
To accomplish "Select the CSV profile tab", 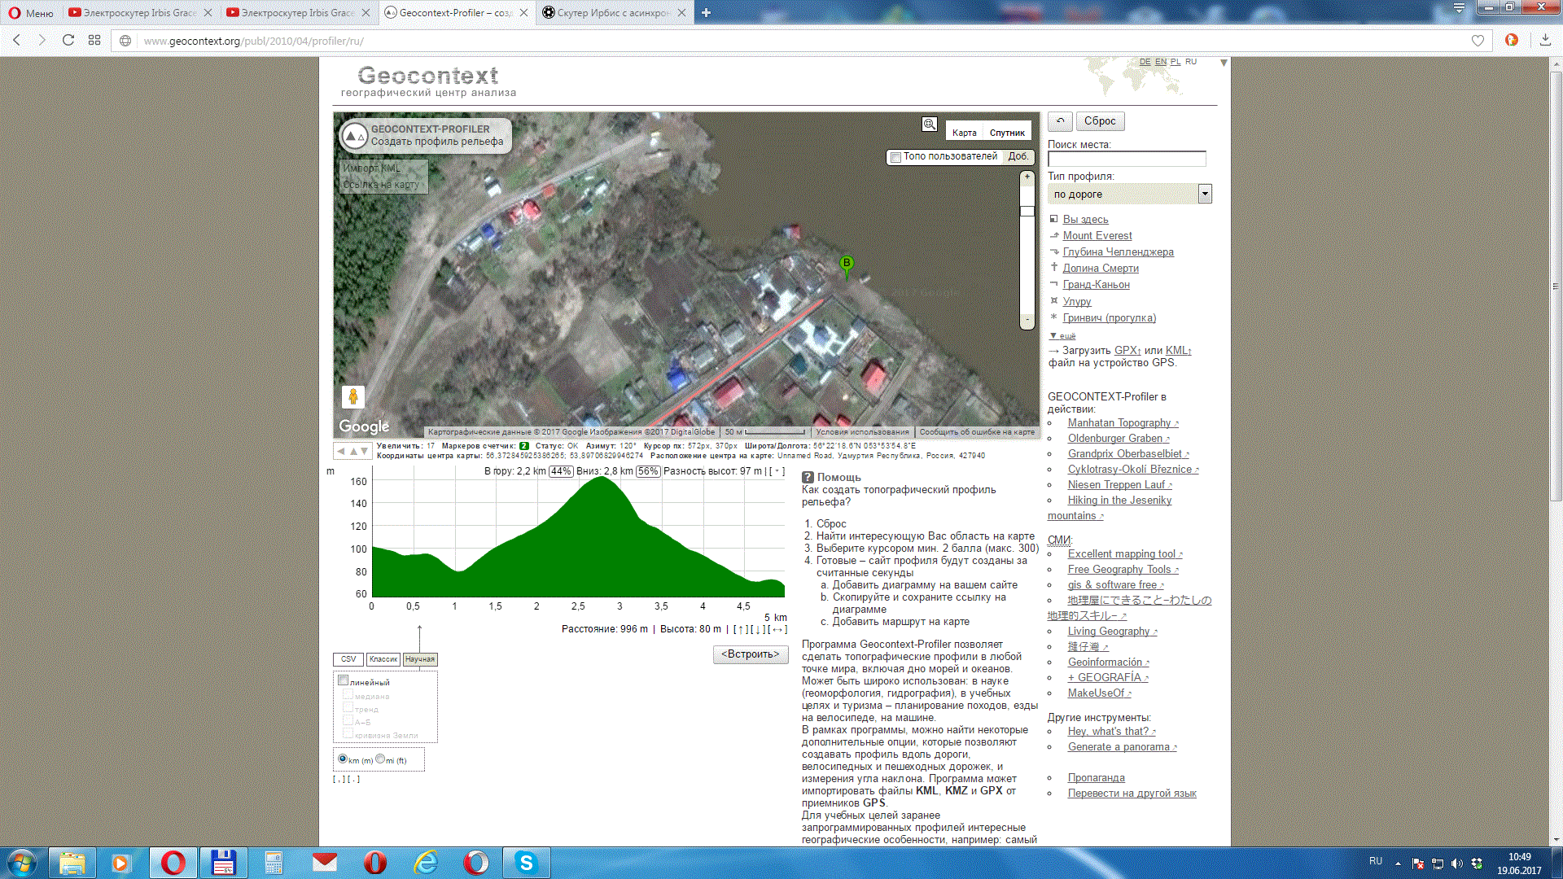I will 348,659.
